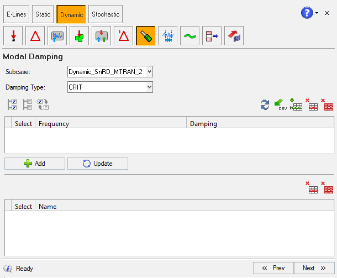Click the blue refresh arrows icon
Viewport: 337px width, 278px height.
click(x=266, y=105)
